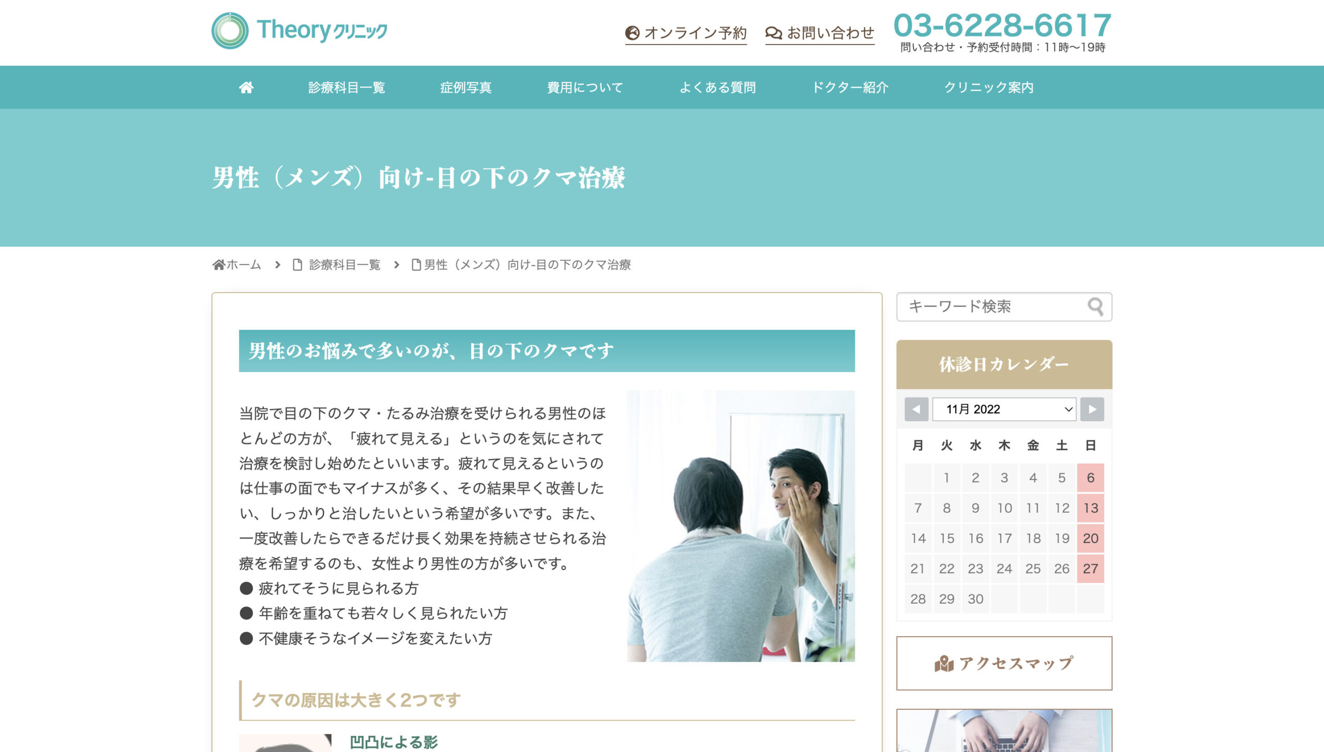Go to ドクター紹介 page
Screen dimensions: 1324x752
tap(850, 87)
